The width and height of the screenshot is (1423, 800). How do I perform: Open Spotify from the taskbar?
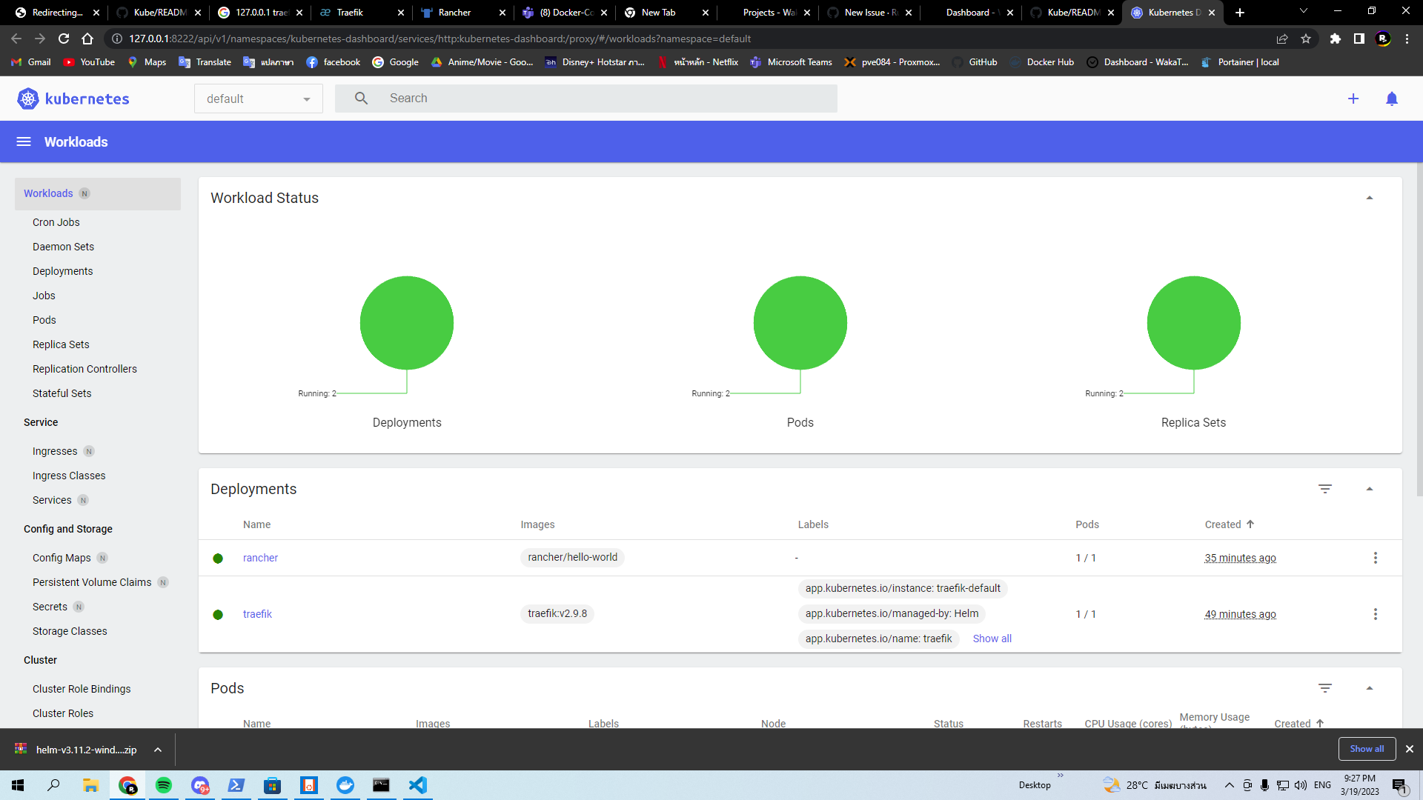click(164, 785)
